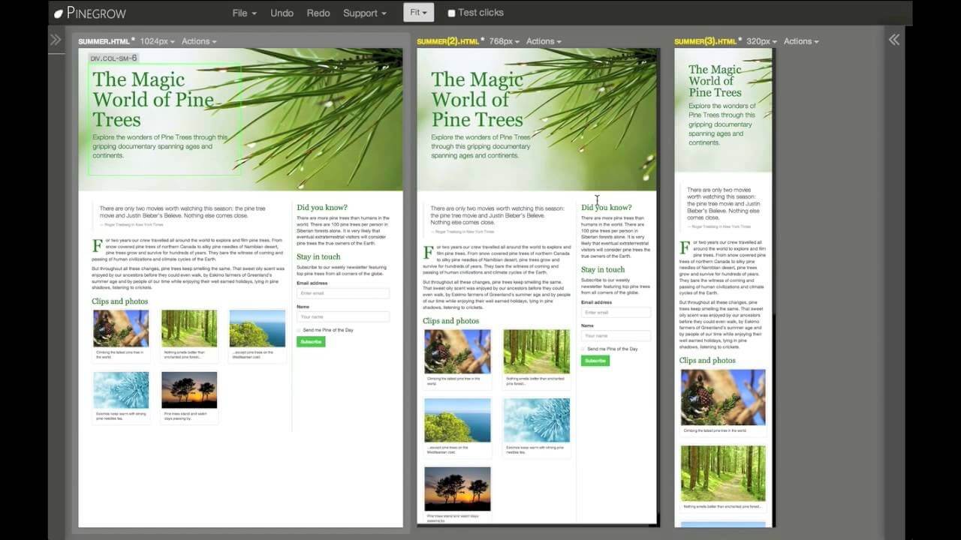Click the DIV.COL-SM-6 element label
This screenshot has height=540, width=961.
(113, 58)
